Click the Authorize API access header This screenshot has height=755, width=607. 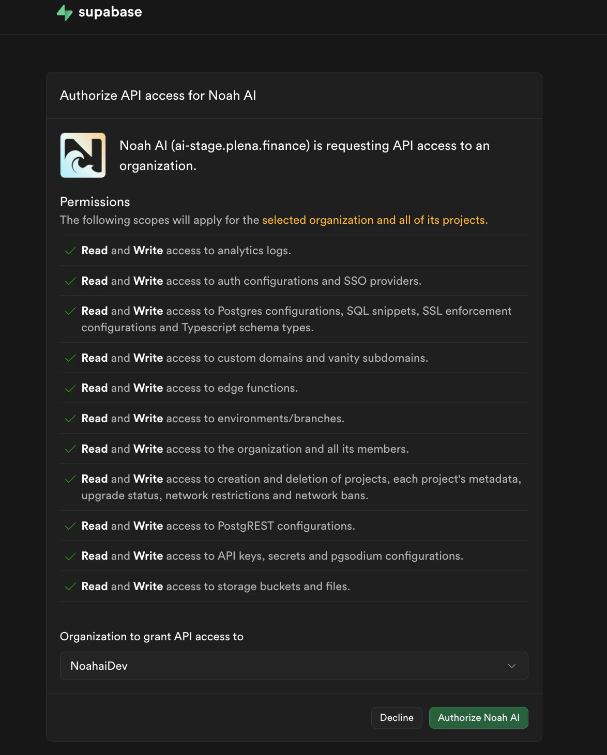(159, 95)
